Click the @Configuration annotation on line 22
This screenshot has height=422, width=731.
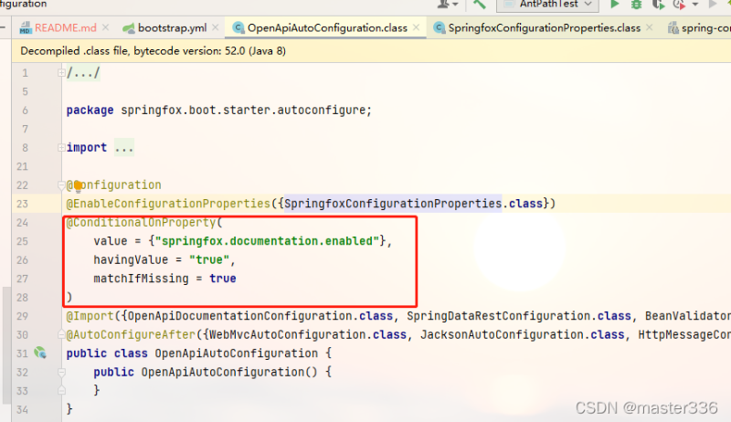[x=113, y=185]
